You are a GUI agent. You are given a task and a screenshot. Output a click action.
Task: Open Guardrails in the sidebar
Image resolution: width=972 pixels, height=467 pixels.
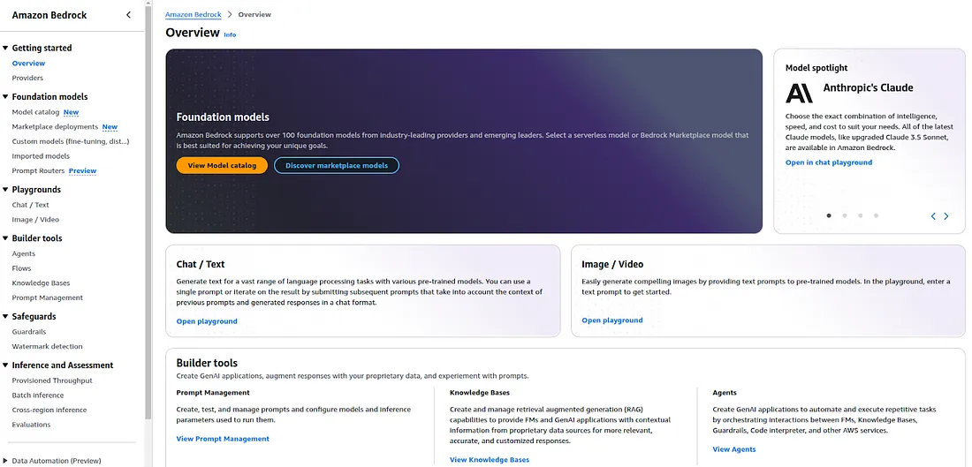29,332
